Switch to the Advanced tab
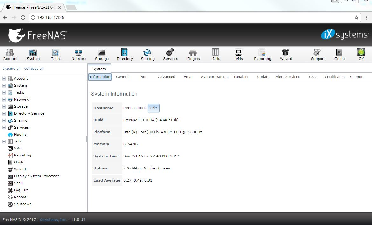This screenshot has width=372, height=225. [x=166, y=77]
